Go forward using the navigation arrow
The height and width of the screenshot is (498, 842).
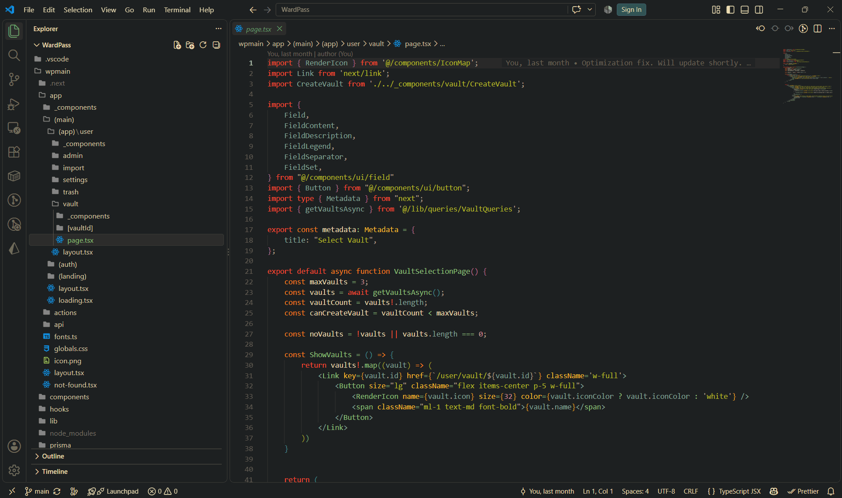(x=267, y=10)
